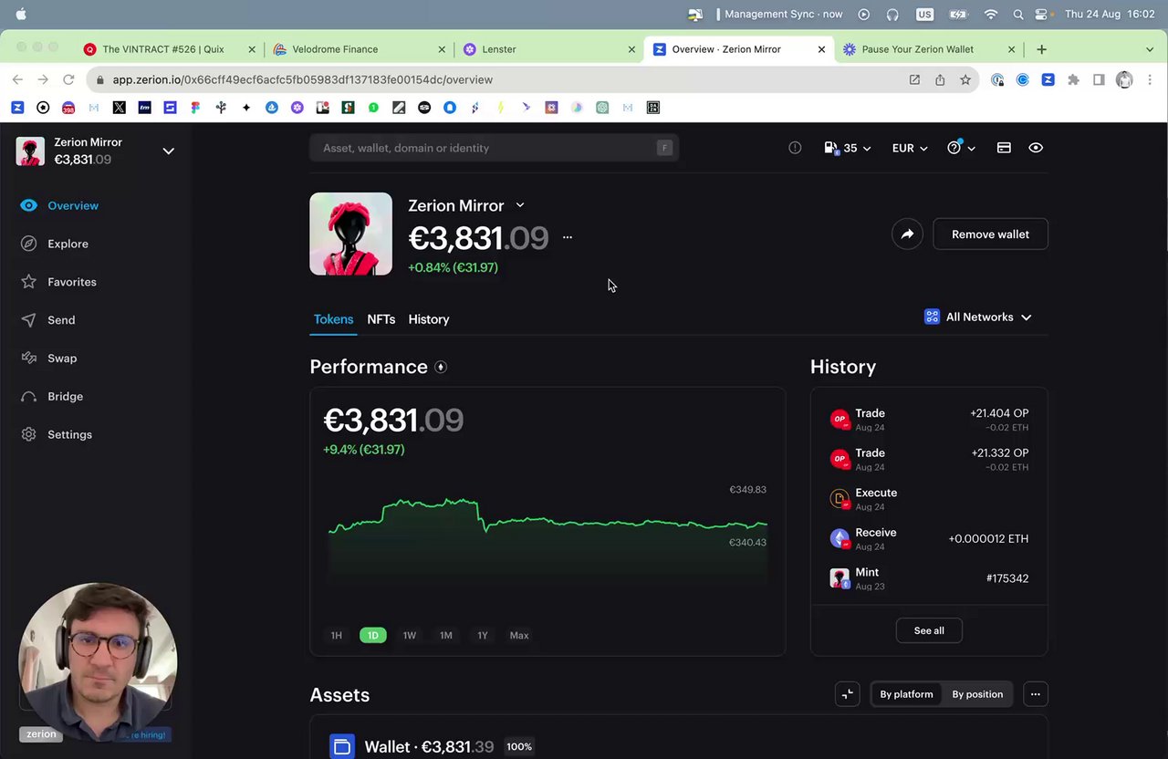Click the asset search input field
This screenshot has height=759, width=1168.
click(x=494, y=148)
